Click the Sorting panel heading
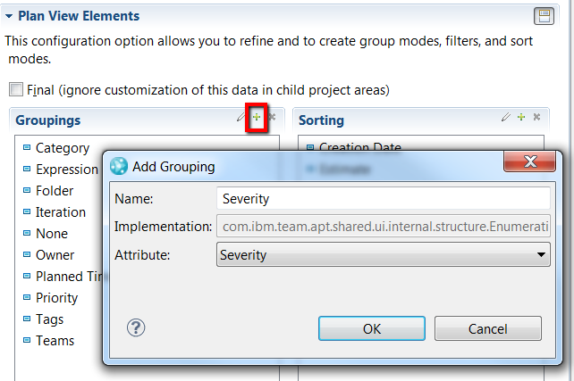The image size is (574, 381). pyautogui.click(x=321, y=120)
